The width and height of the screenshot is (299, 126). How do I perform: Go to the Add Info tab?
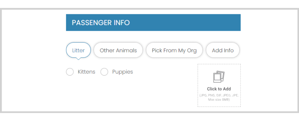point(223,50)
